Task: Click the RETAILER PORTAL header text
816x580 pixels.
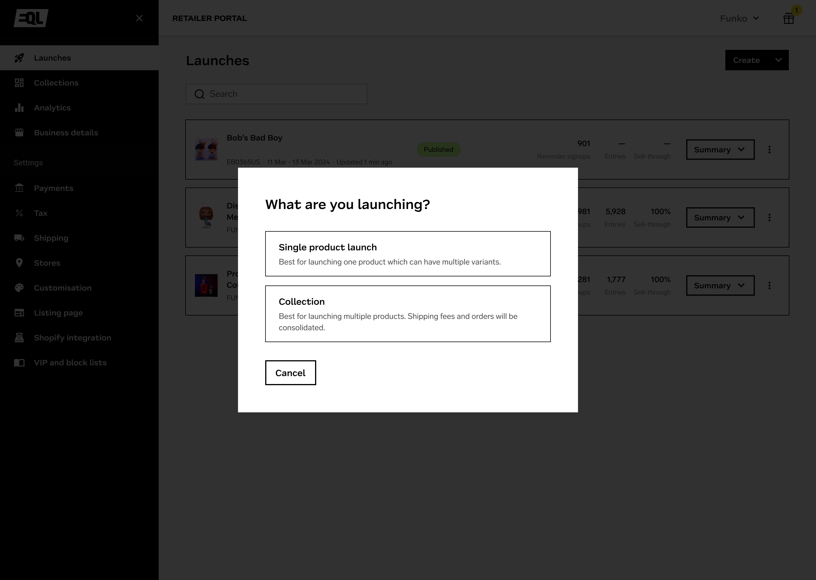Action: coord(209,18)
